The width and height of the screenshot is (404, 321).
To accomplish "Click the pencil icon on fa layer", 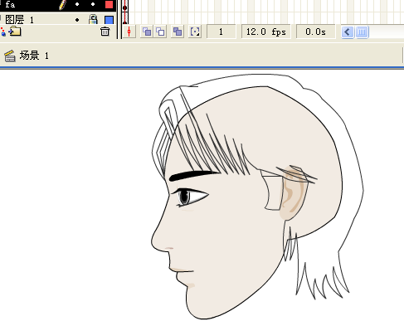I will point(63,5).
